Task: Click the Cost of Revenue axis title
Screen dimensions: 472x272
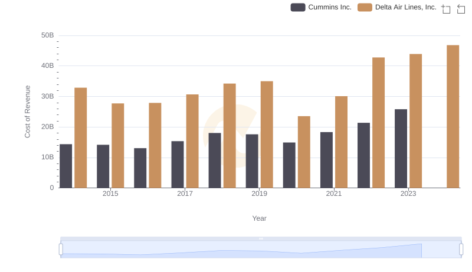Action: (x=27, y=112)
